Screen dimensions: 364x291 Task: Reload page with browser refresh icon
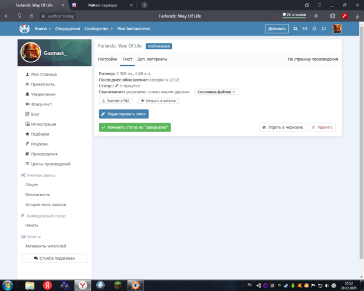[x=31, y=16]
